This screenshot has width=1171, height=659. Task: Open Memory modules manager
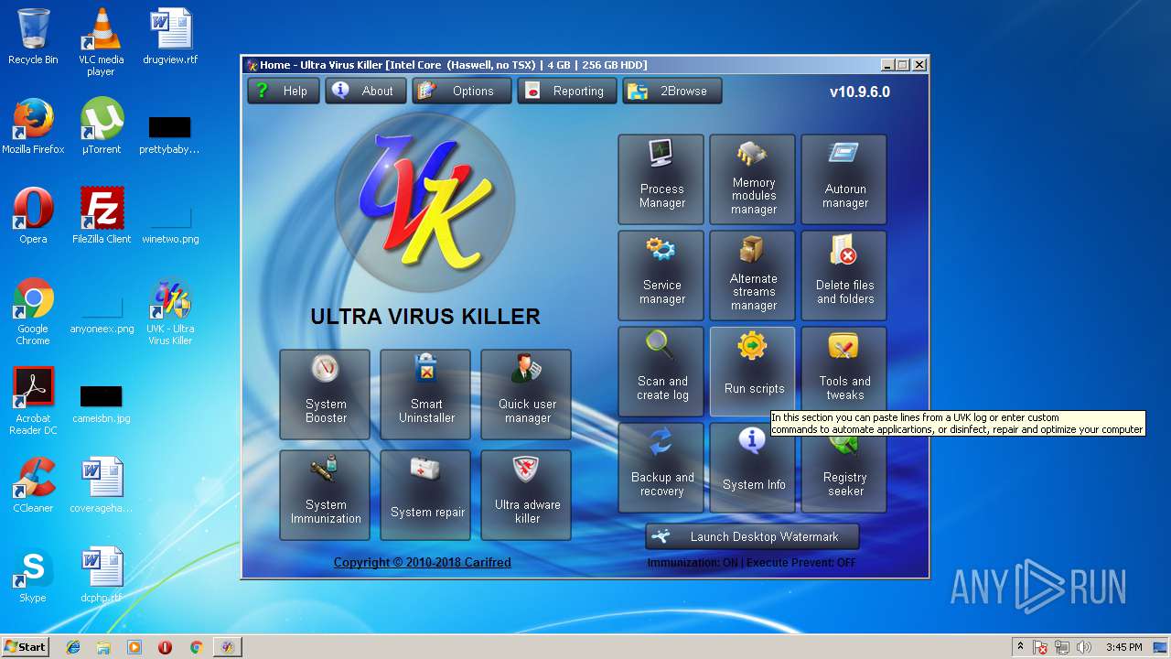753,179
